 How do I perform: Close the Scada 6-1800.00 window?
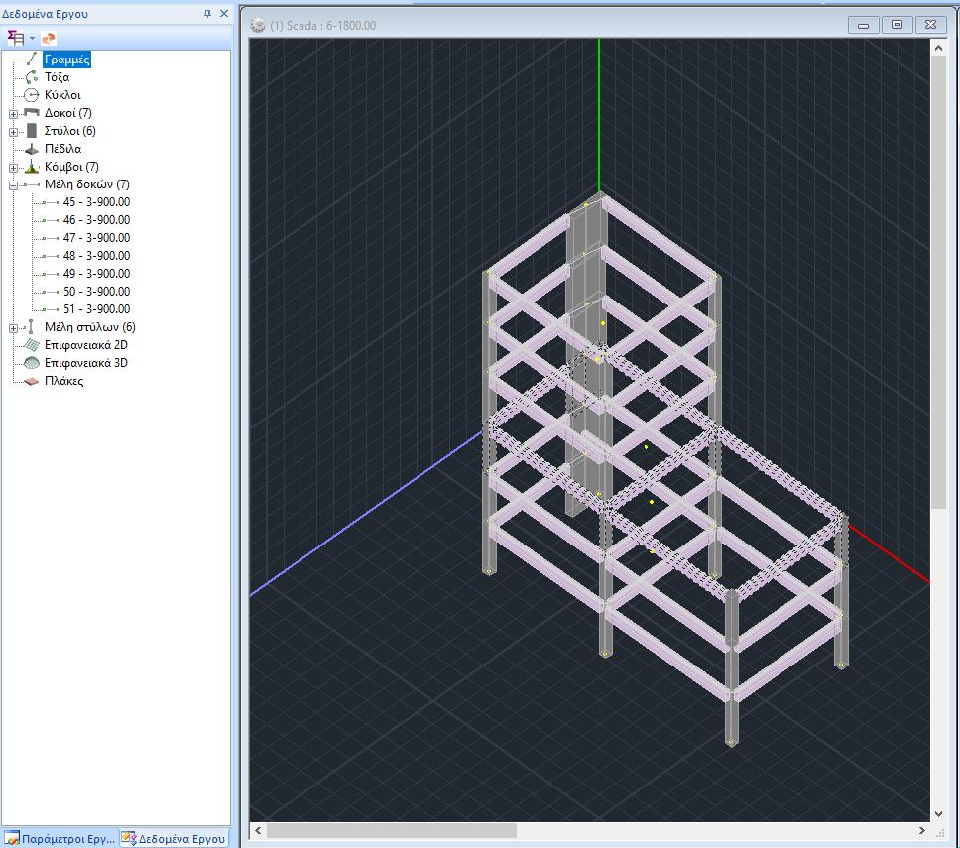click(x=930, y=25)
